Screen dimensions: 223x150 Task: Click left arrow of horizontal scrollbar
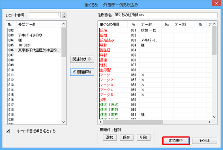click(x=101, y=122)
